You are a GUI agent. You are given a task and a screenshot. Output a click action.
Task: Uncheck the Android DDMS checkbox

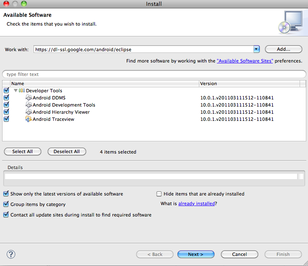6,98
